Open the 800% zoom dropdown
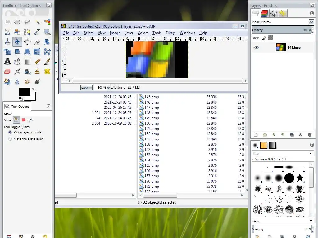 (x=108, y=87)
